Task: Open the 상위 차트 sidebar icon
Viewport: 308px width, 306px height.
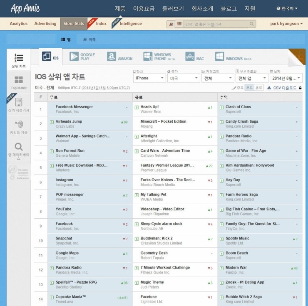Action: point(19,58)
